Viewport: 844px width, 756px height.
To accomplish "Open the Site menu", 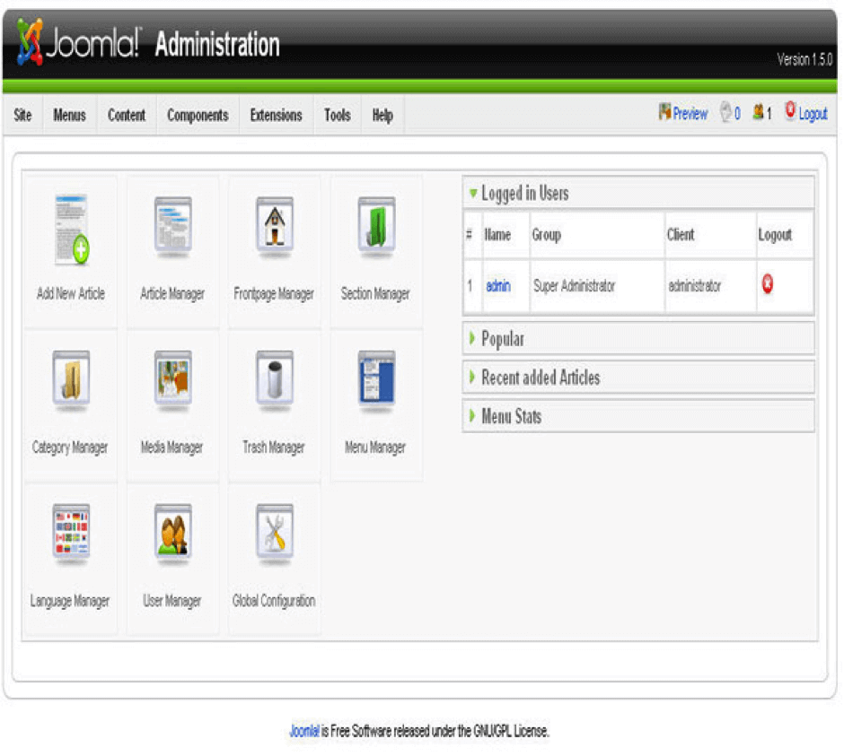I will [x=22, y=115].
